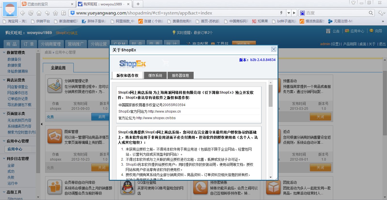Viewport: 387px width, 200px height.
Task: Switch to the 缓存系统 tab
Action: 155,75
